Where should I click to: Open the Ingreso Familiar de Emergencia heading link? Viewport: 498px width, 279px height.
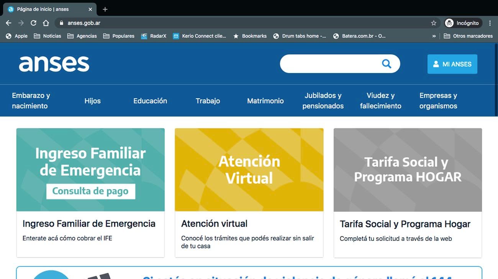(89, 224)
